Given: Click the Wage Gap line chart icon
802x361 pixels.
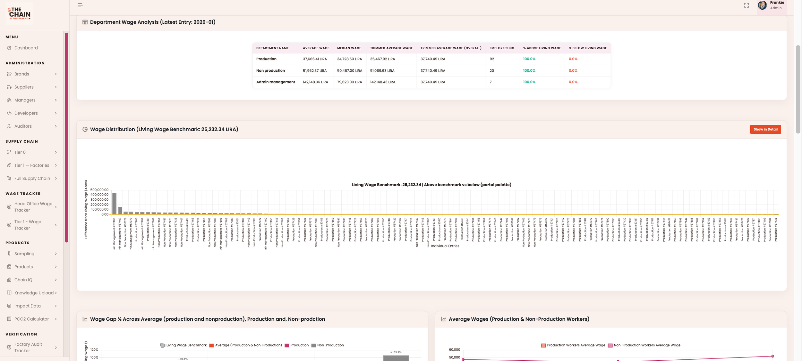Looking at the screenshot, I should tap(85, 319).
